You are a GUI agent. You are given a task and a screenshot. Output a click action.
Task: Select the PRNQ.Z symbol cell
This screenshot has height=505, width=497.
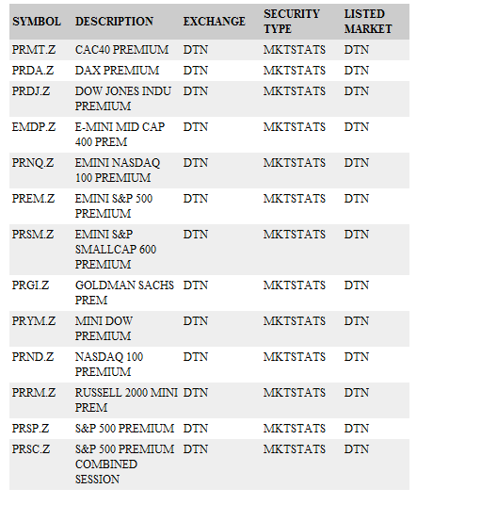click(x=33, y=163)
